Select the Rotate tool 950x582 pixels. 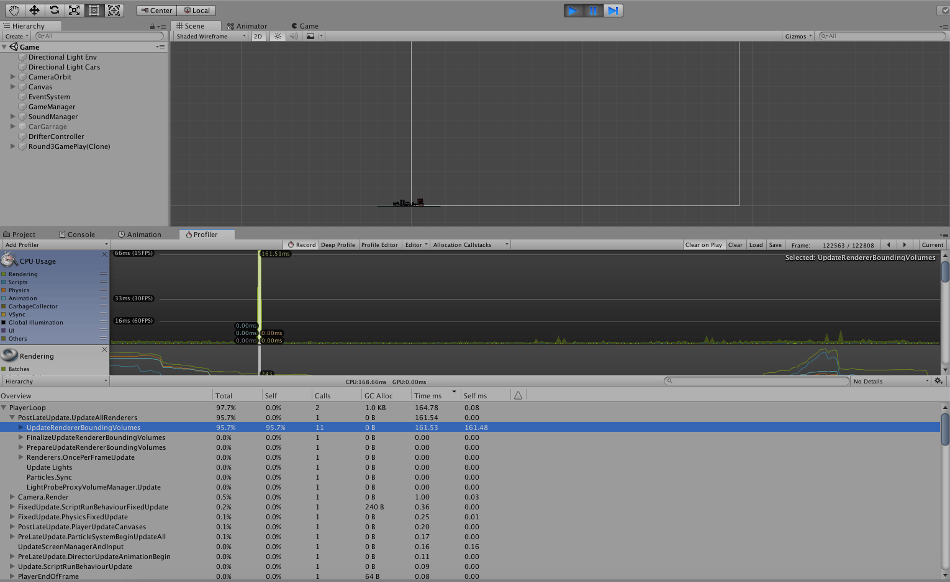click(55, 11)
